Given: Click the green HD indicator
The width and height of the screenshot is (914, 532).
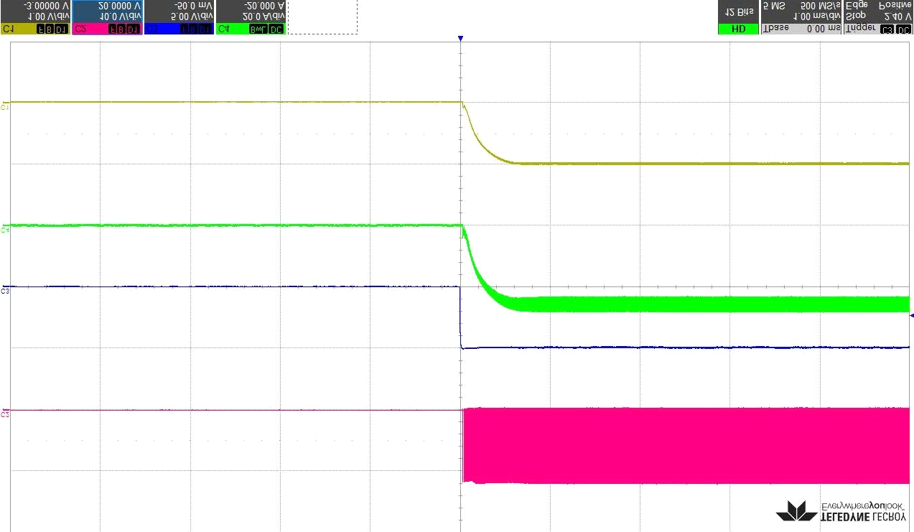Looking at the screenshot, I should click(x=738, y=29).
